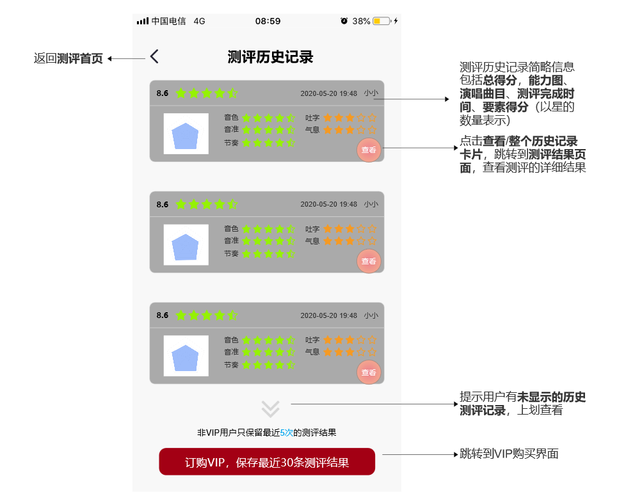Open the radar chart thumbnail in the first card
This screenshot has width=626, height=501.
coord(186,134)
